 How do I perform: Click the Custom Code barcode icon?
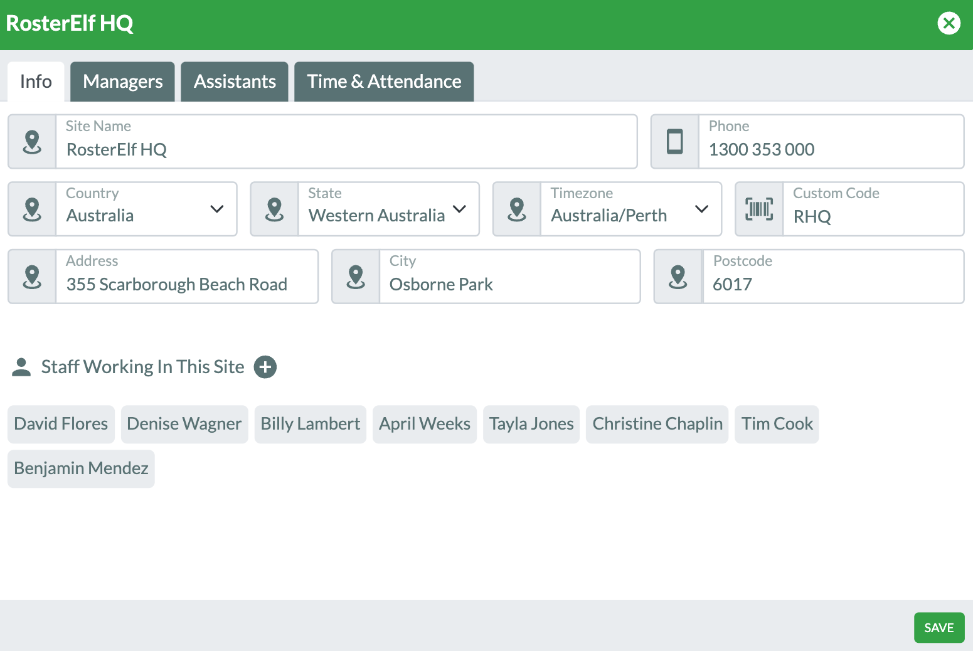pos(759,209)
